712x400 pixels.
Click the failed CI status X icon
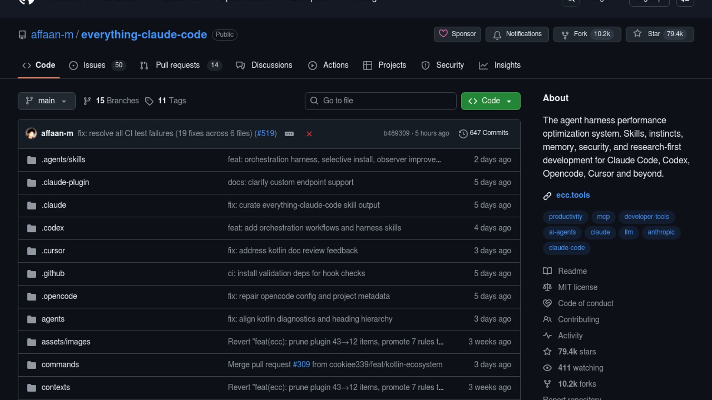pos(309,134)
